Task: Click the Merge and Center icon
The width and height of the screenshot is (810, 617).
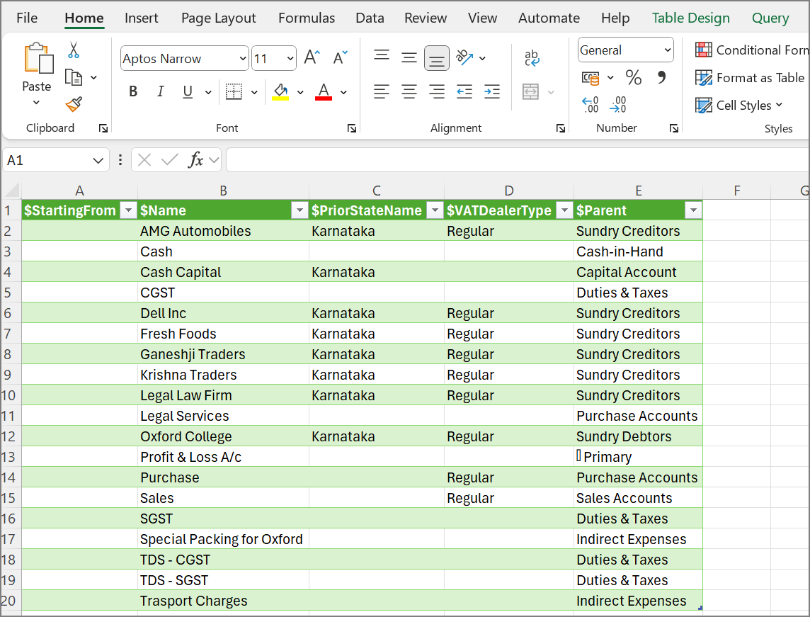Action: click(x=530, y=92)
